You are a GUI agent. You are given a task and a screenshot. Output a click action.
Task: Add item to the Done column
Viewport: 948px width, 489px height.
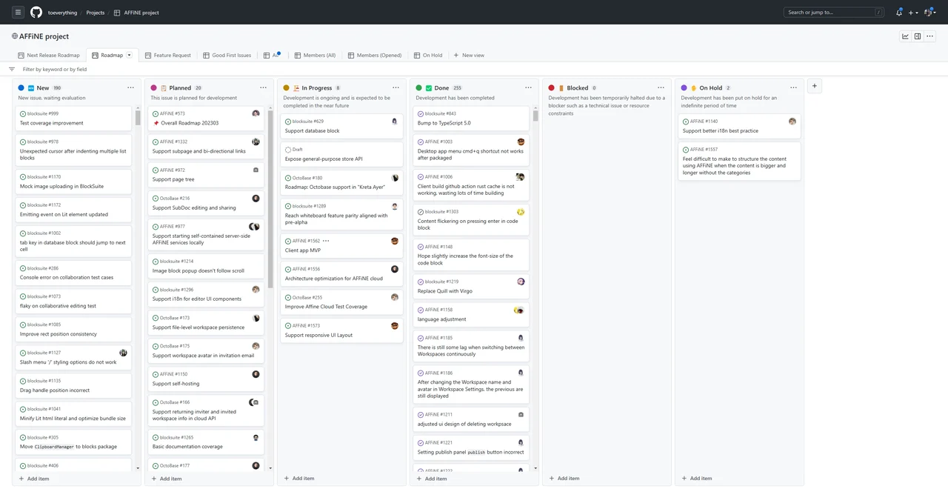point(432,479)
